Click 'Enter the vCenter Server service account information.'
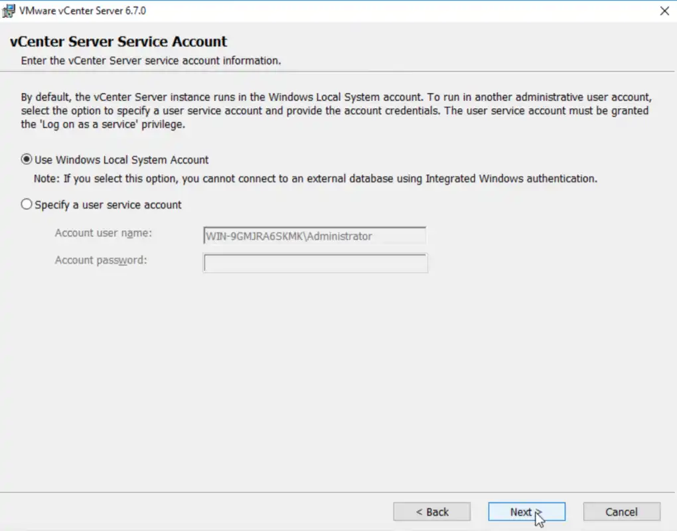 coord(151,60)
